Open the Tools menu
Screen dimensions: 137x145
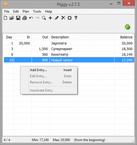coord(37,12)
